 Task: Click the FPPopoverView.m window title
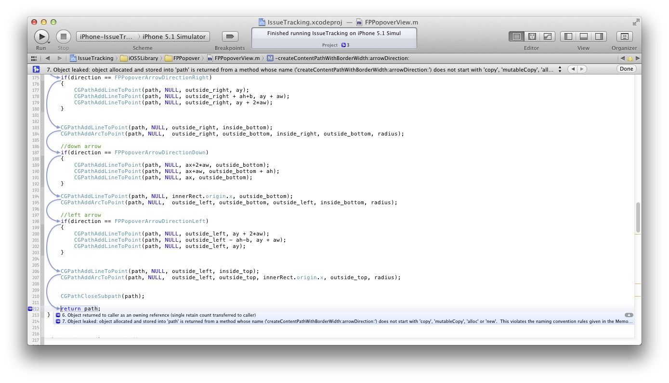391,22
